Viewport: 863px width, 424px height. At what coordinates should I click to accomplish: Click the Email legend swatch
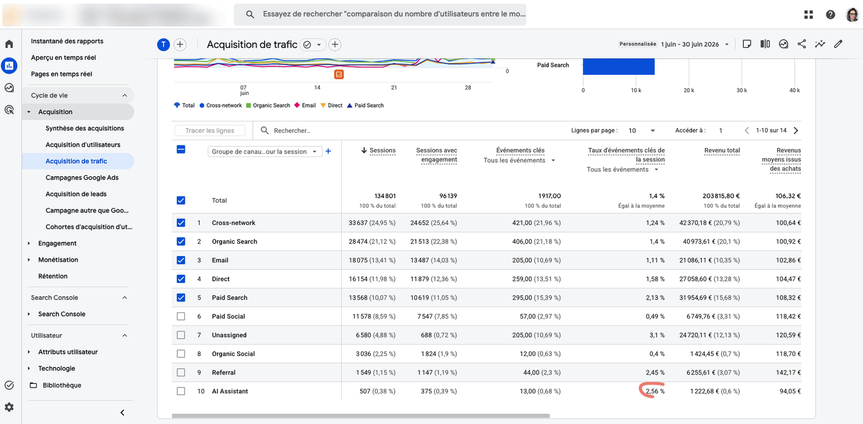[x=297, y=105]
